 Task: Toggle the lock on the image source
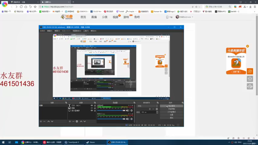pyautogui.click(x=95, y=108)
